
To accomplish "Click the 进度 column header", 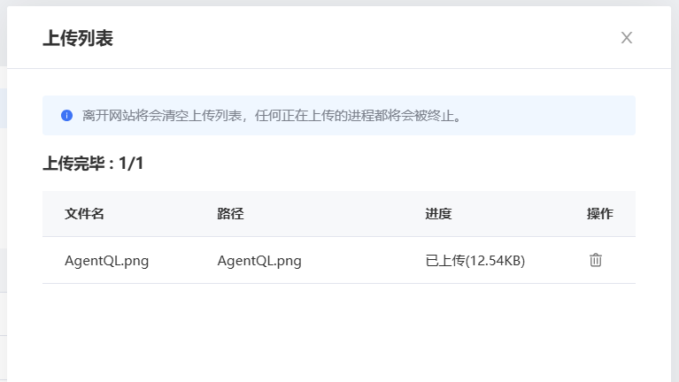I will coord(438,214).
